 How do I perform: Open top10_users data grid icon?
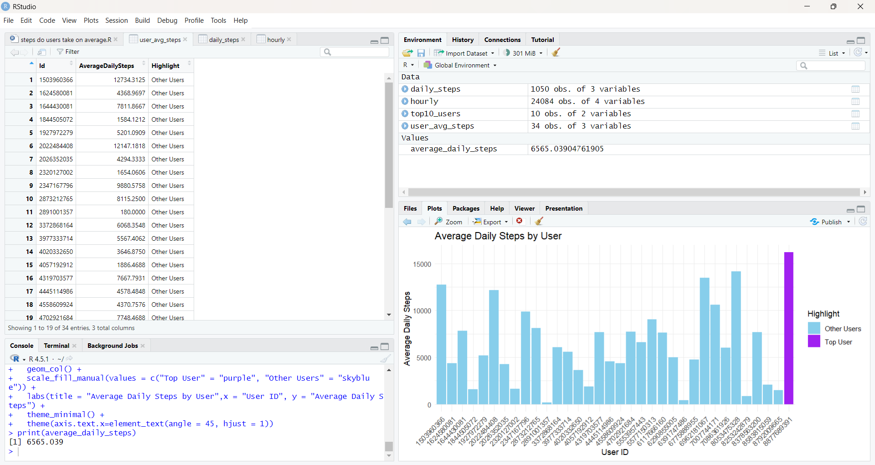855,114
